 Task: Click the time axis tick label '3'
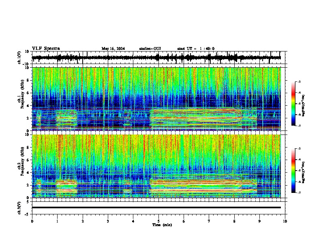point(108,221)
